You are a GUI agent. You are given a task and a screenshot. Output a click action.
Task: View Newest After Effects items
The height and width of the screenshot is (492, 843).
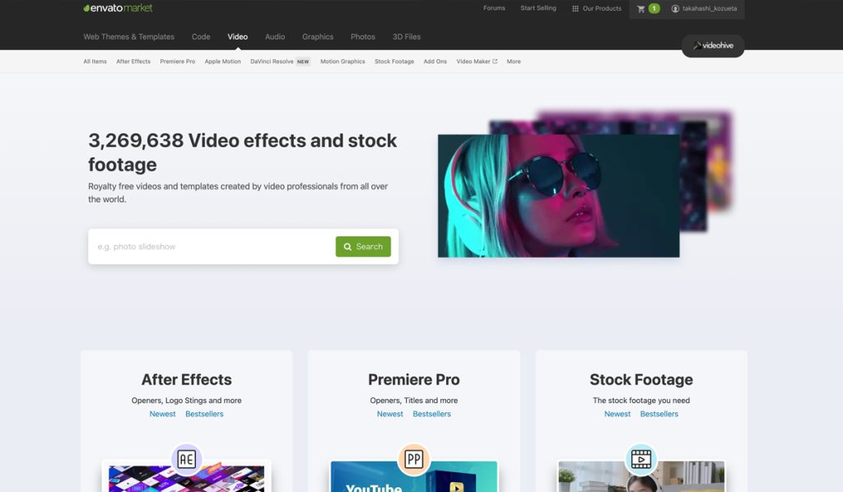(162, 414)
